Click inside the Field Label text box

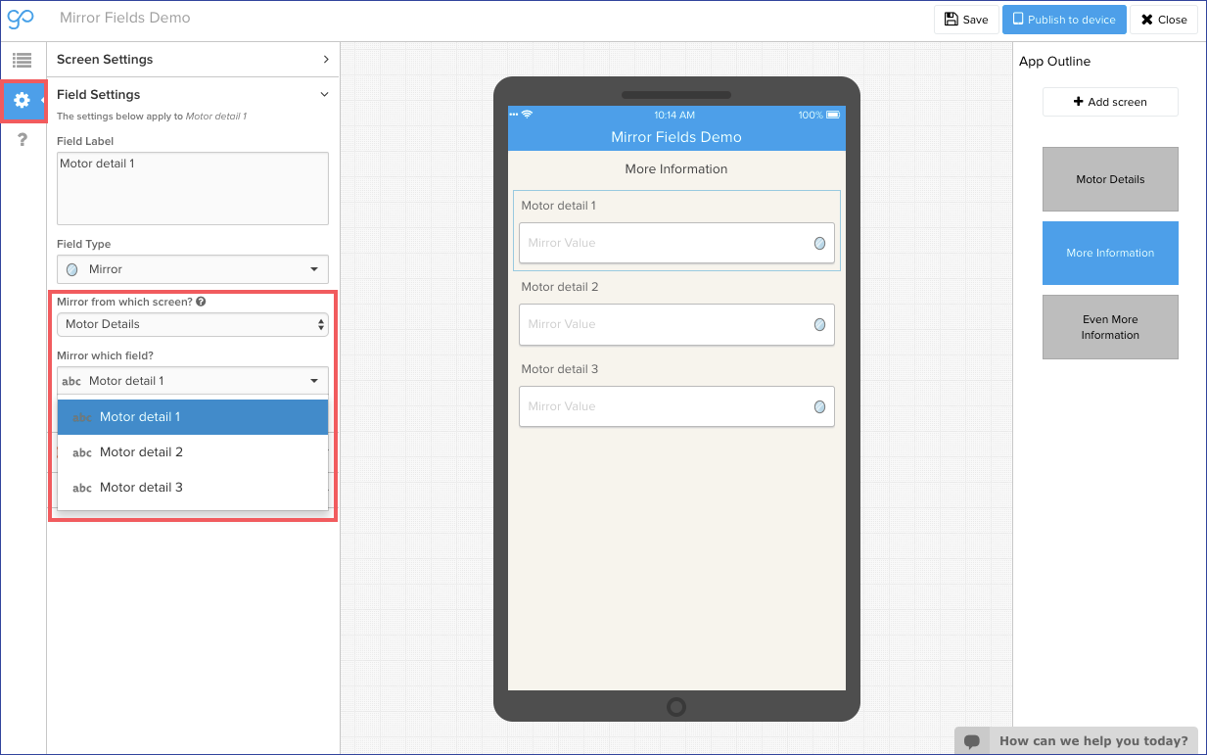[193, 188]
